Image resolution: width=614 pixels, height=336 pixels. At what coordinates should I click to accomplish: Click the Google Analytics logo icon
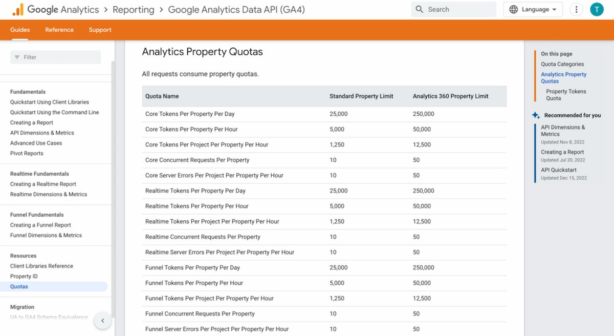click(18, 9)
